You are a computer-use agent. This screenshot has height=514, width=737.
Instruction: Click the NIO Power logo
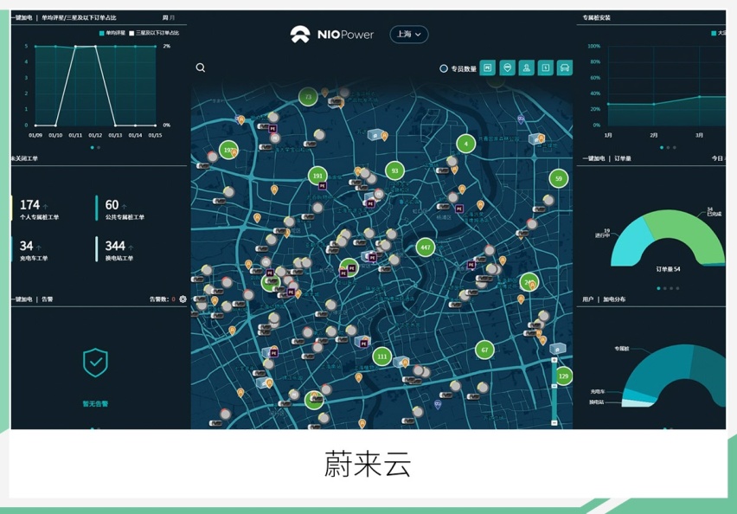pyautogui.click(x=332, y=35)
